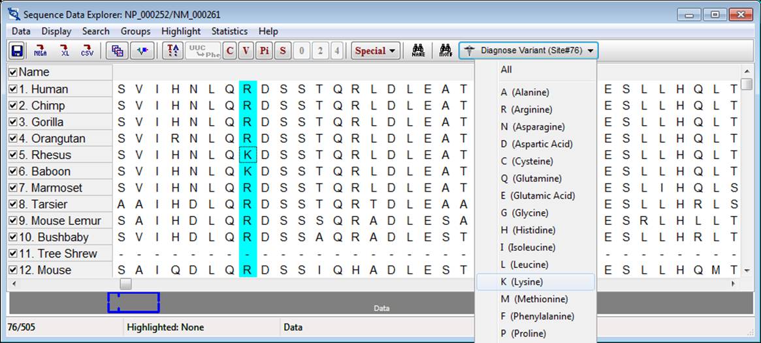This screenshot has width=761, height=343.
Task: Toggle the Tree Shrew checkbox
Action: tap(13, 254)
